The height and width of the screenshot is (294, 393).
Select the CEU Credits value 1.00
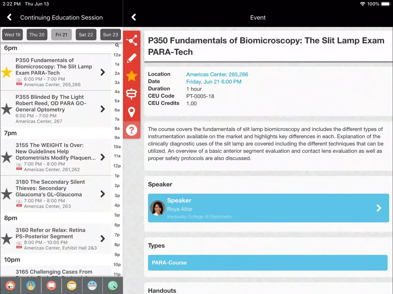coord(192,104)
